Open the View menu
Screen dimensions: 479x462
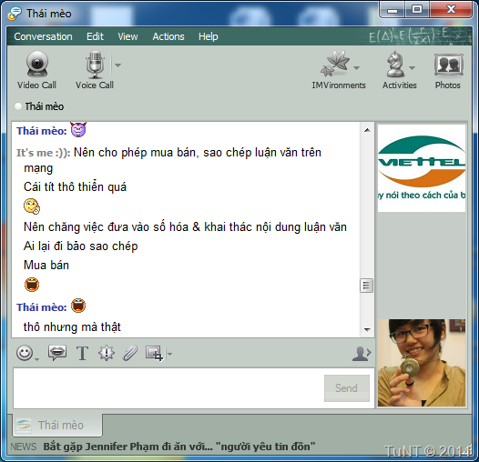[127, 36]
